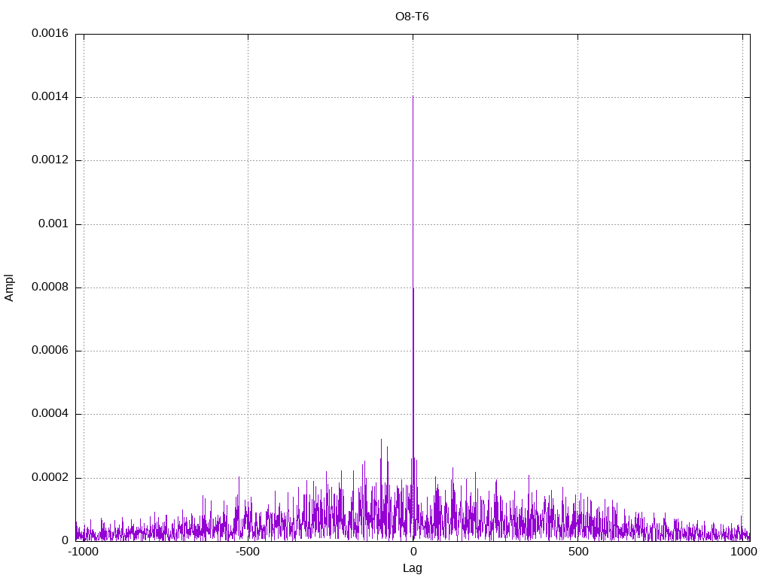Click the tall side peak left of zero lag
This screenshot has height=578, width=771.
tap(381, 440)
